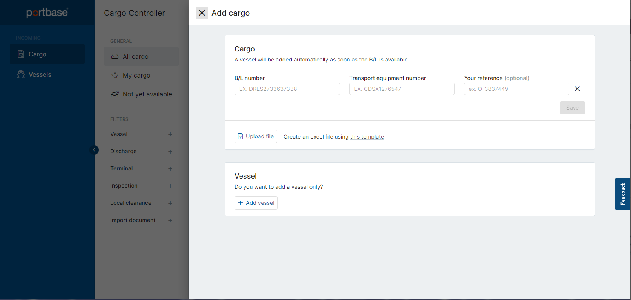Click the Vessels ship icon
This screenshot has height=300, width=631.
click(x=21, y=74)
